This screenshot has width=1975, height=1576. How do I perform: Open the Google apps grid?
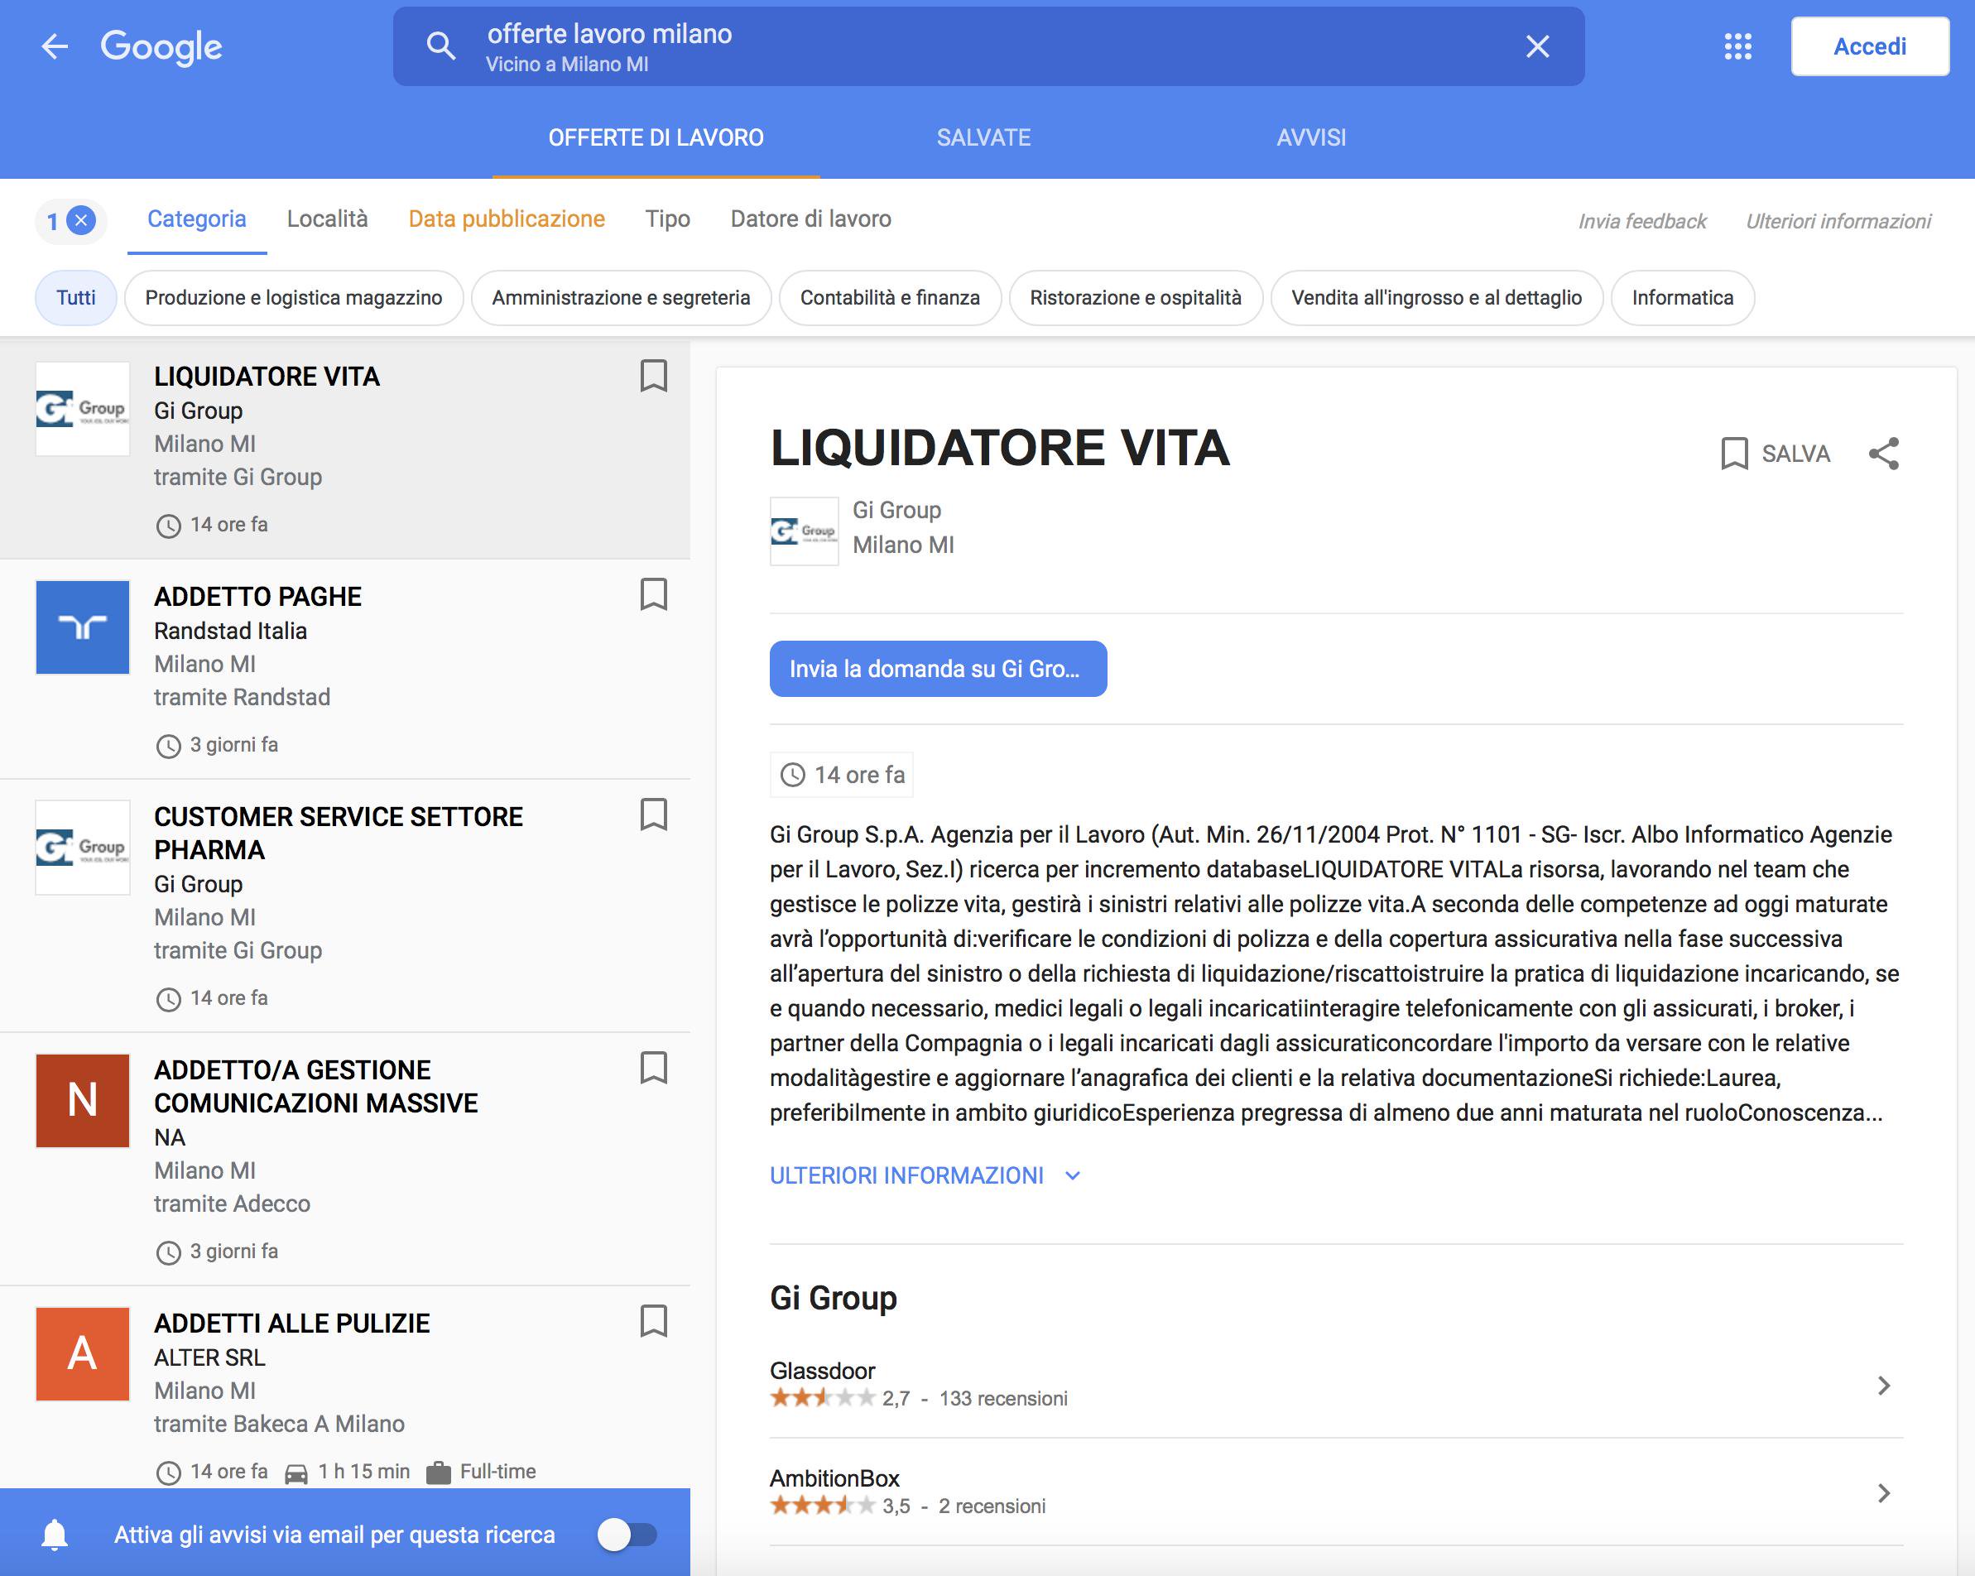1737,46
